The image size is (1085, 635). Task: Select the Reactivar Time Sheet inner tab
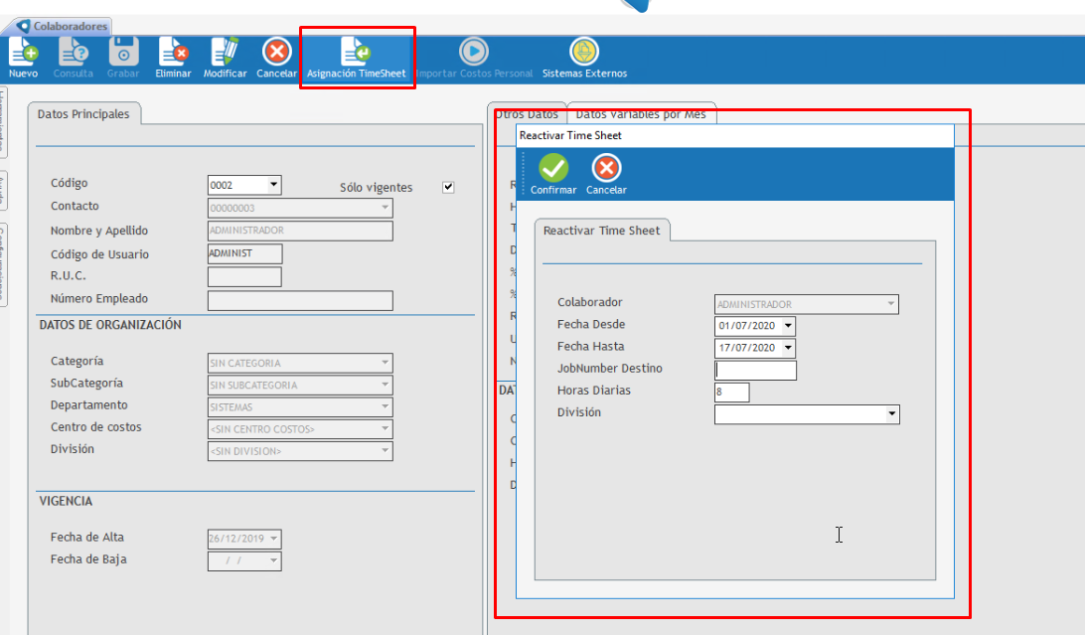[601, 231]
